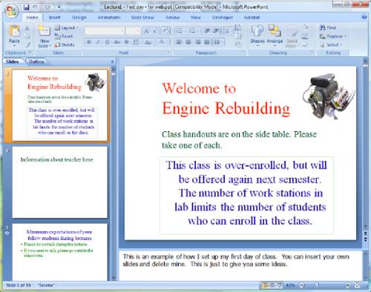Delete the selected slide
This screenshot has width=371, height=292.
(x=65, y=44)
